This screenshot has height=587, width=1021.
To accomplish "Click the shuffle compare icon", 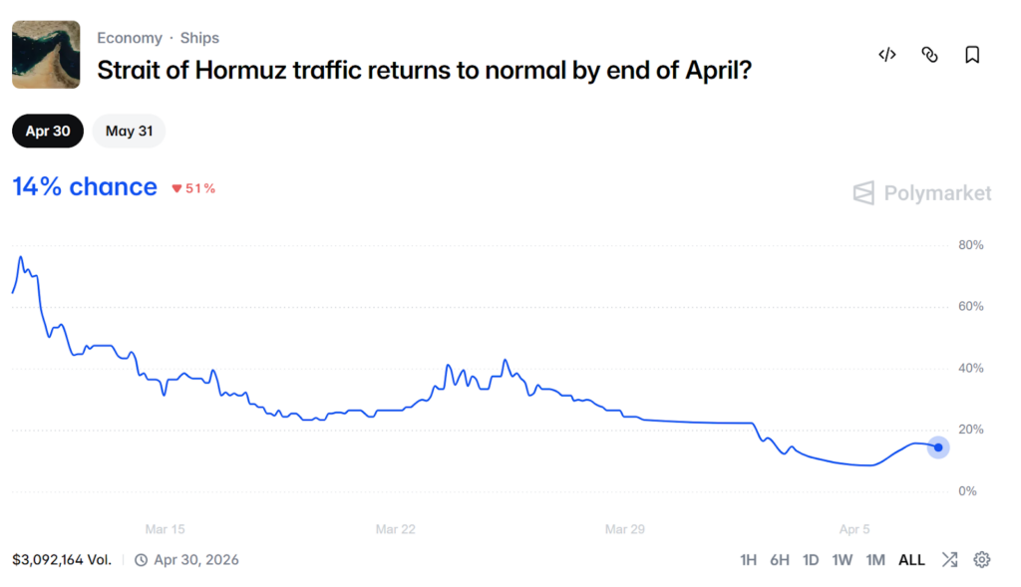I will point(949,560).
